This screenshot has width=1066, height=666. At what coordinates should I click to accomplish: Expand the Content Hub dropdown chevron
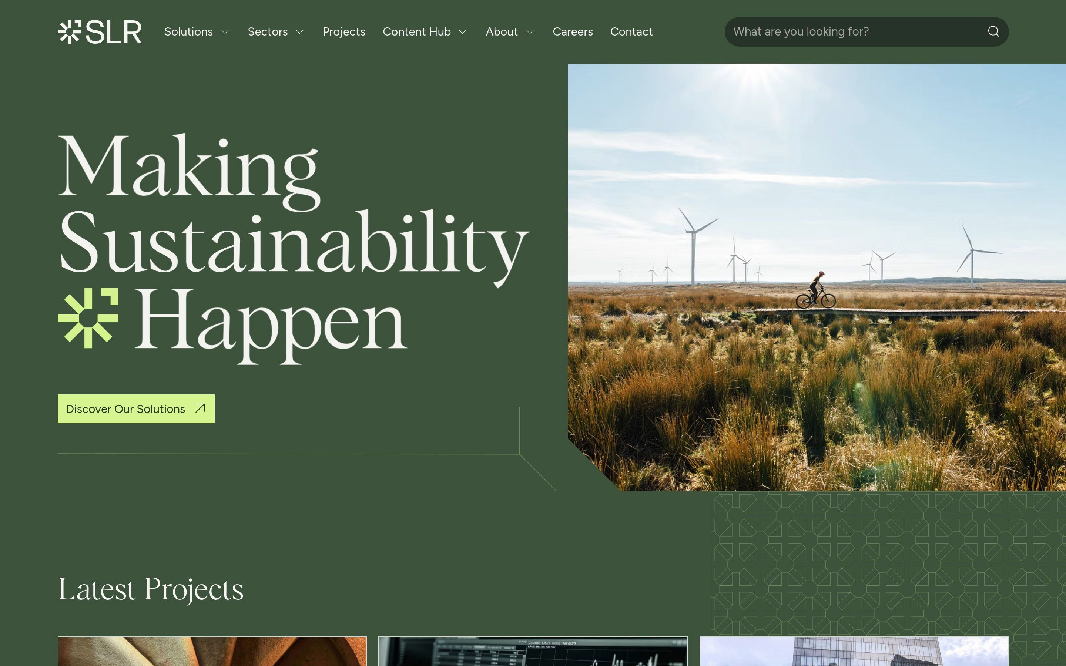[463, 32]
